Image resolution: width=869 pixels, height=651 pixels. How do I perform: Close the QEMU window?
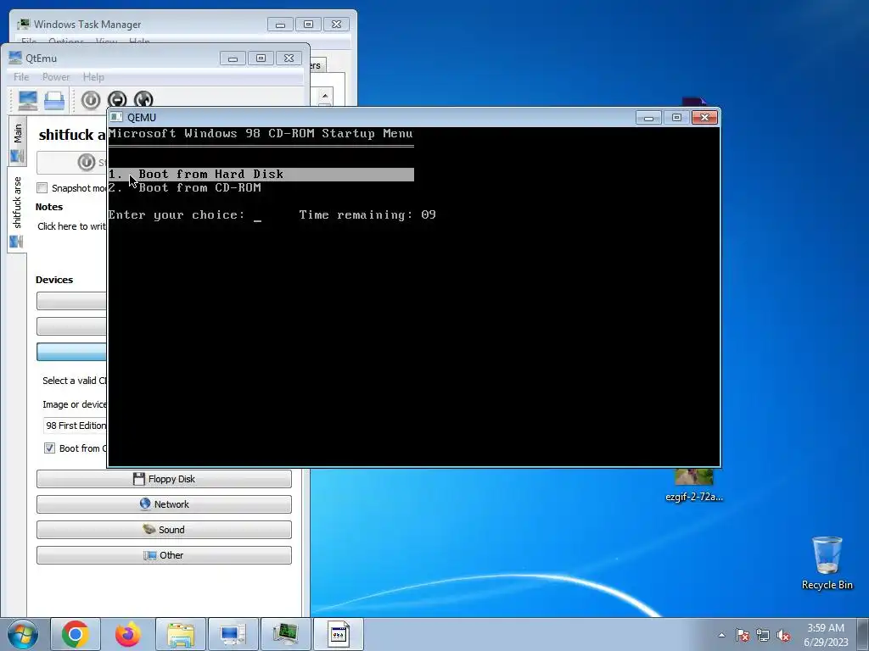coord(704,117)
